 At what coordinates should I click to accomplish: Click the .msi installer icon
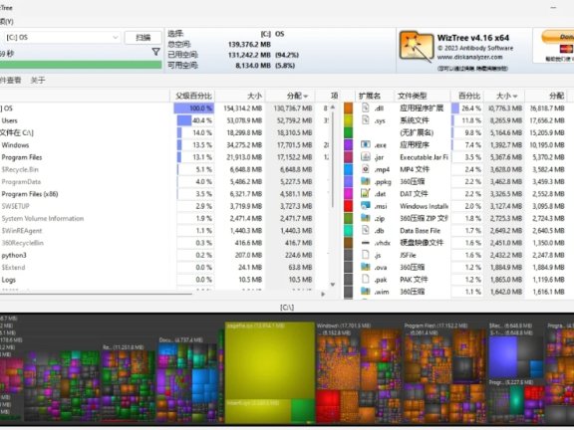tap(366, 205)
